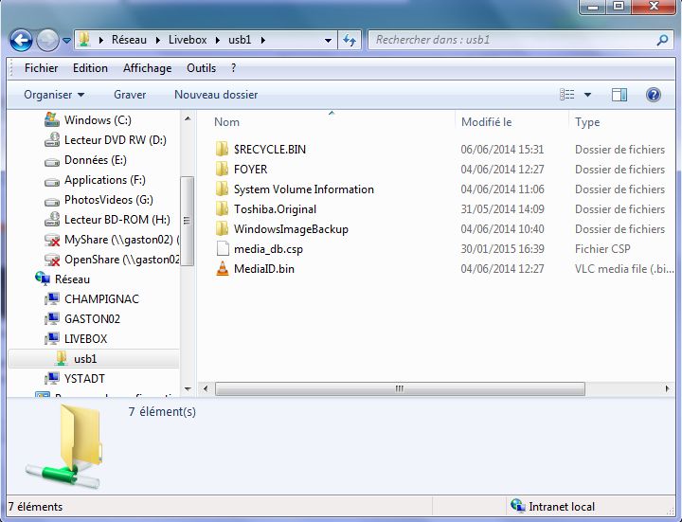Click the greyed Forward navigation arrow
682x522 pixels.
pos(47,41)
